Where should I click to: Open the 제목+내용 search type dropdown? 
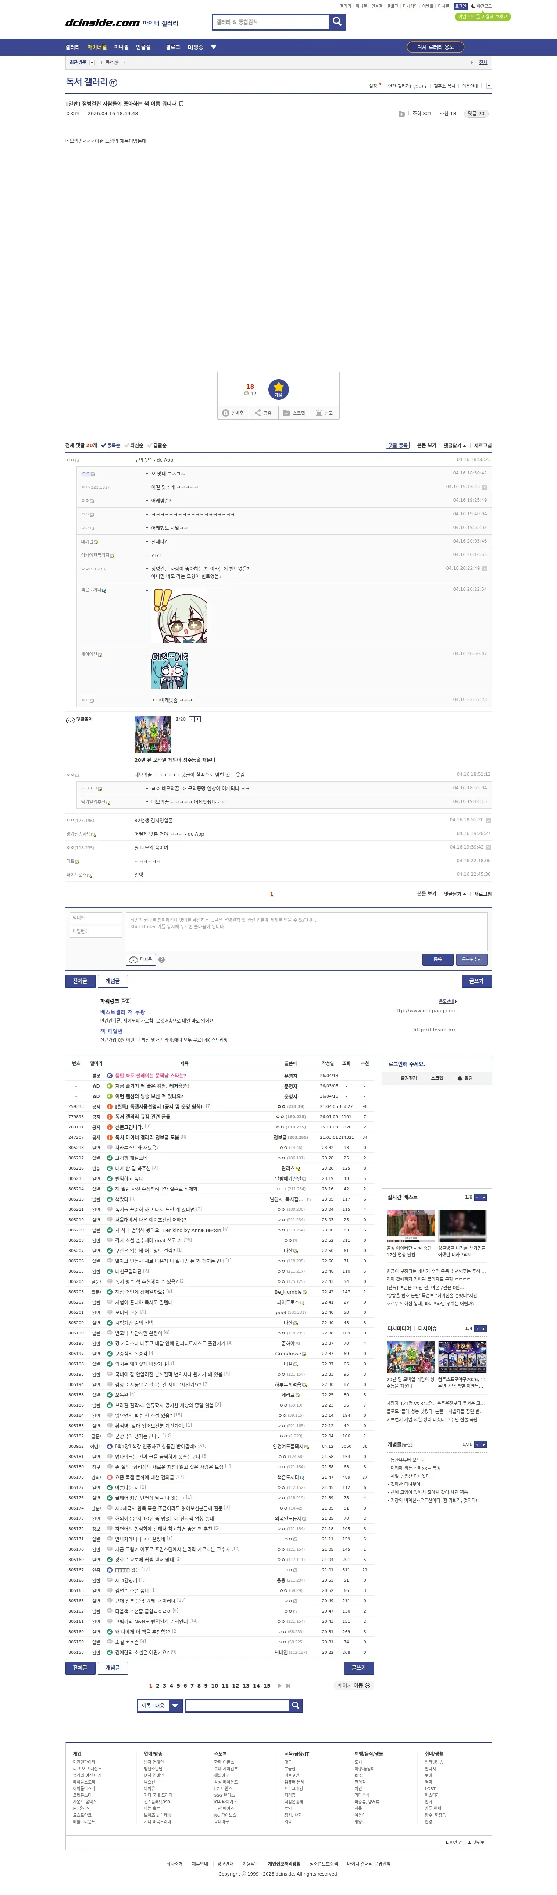(x=160, y=1705)
